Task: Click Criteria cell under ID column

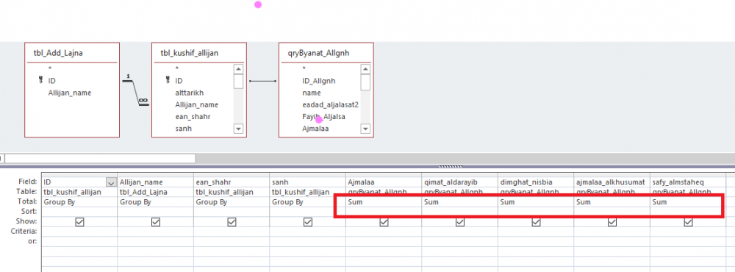Action: point(79,231)
